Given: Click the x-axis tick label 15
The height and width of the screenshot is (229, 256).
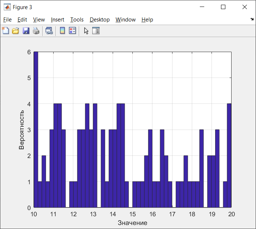Looking at the screenshot, I should [x=133, y=214].
